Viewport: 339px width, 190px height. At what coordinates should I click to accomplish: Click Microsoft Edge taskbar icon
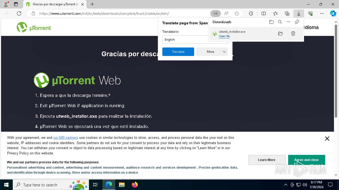pos(109,185)
